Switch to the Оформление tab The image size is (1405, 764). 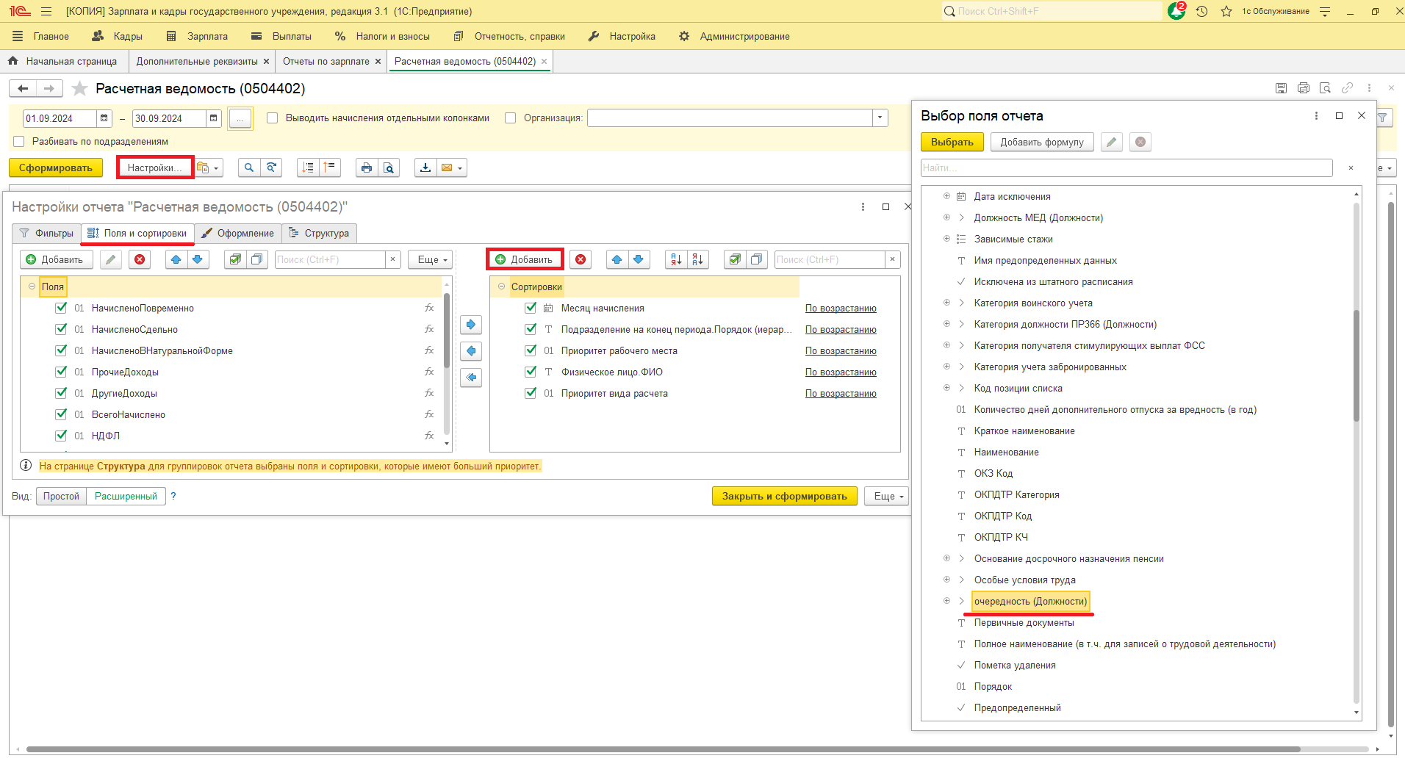click(238, 234)
